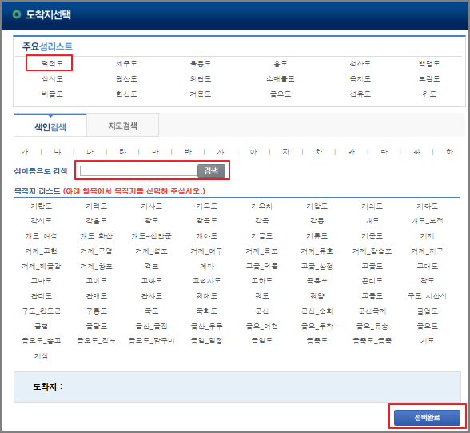Focus the island name search field

[138, 170]
